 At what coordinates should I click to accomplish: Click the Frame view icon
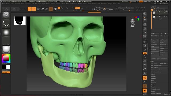[145, 61]
